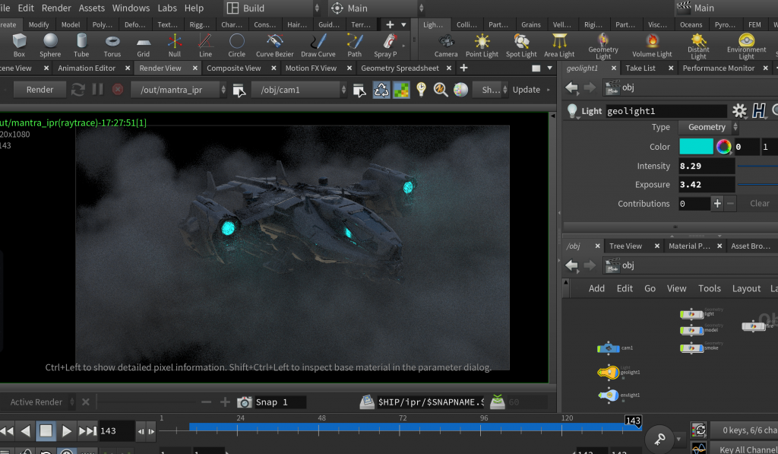Open the arrow menu beside the key icon

click(678, 439)
